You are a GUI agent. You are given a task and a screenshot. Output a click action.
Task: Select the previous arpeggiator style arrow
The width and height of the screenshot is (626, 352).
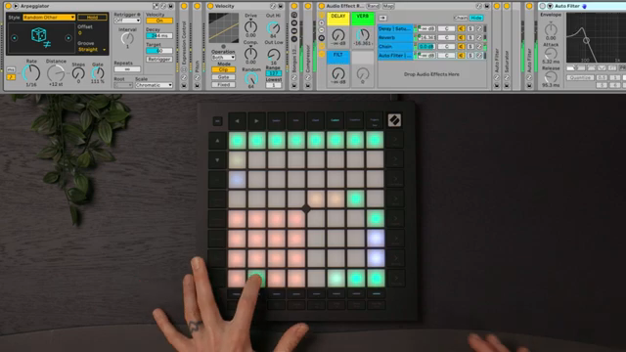[15, 38]
